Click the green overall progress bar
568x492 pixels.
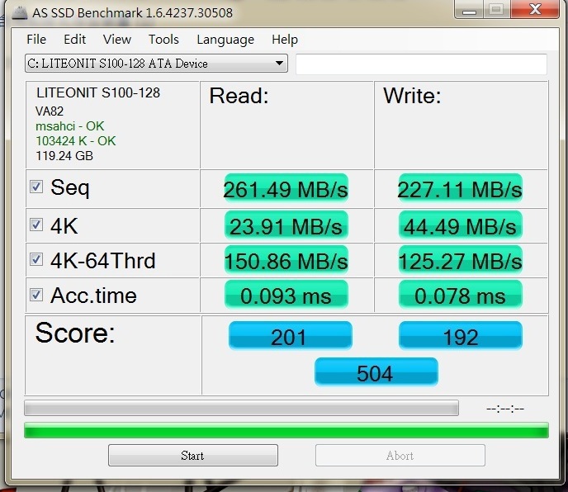(286, 430)
